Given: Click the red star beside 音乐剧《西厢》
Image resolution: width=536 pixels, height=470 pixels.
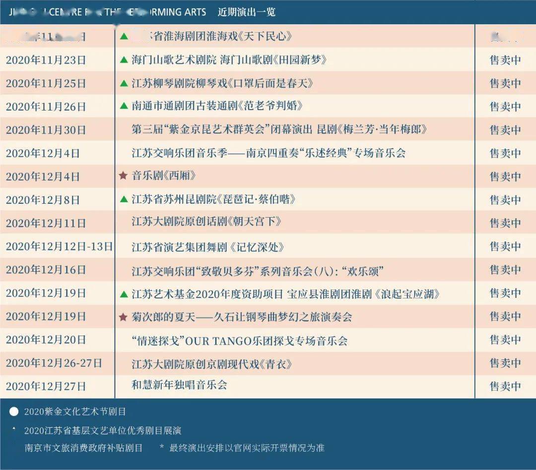Looking at the screenshot, I should click(123, 176).
